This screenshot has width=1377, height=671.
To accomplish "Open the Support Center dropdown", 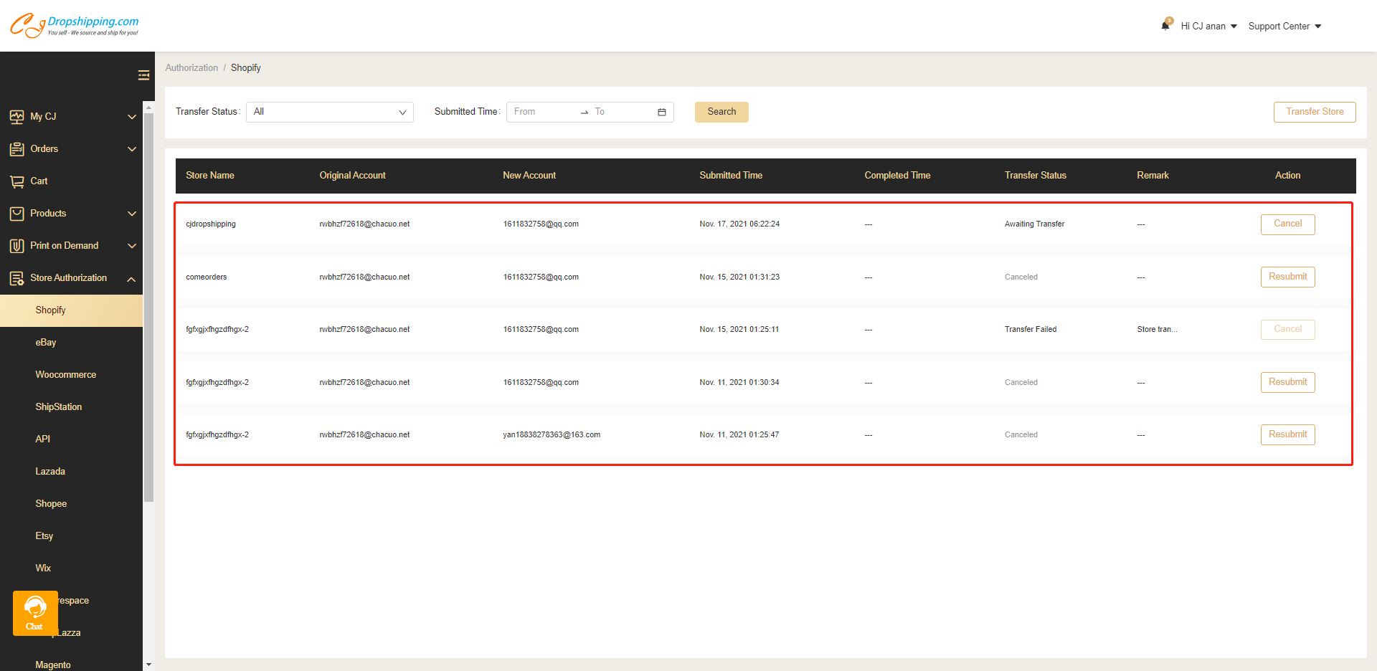I will [x=1284, y=26].
